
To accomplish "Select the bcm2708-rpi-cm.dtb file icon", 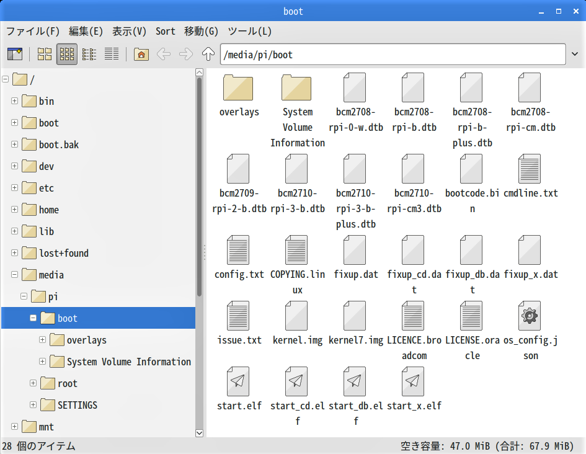I will pyautogui.click(x=530, y=87).
